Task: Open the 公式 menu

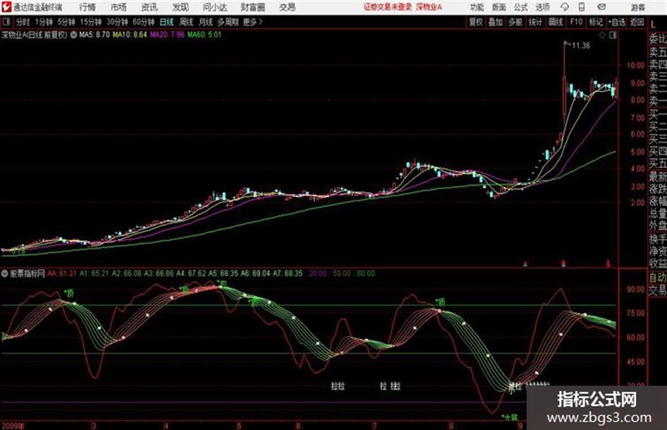Action: (521, 7)
